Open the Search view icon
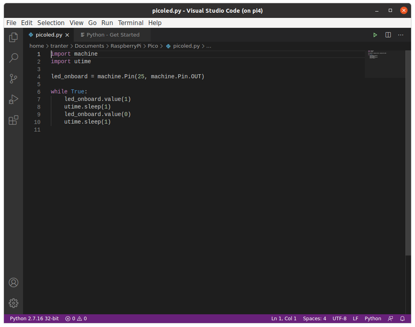This screenshot has height=327, width=415. tap(14, 58)
